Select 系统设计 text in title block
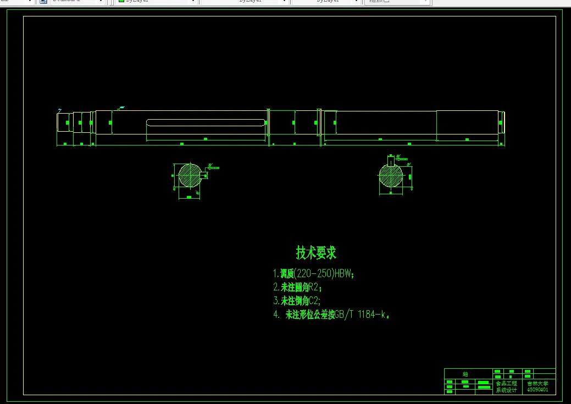 (x=506, y=390)
